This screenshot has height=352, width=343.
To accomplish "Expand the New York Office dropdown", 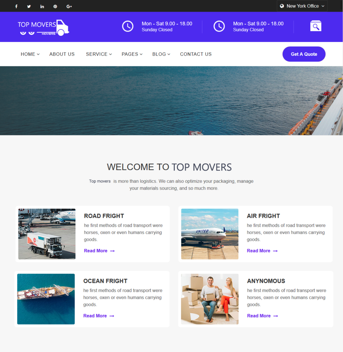I will (302, 6).
